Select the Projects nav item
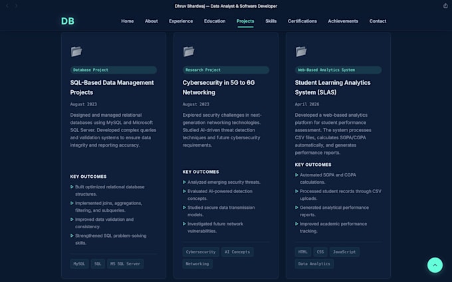This screenshot has height=282, width=452. point(245,21)
